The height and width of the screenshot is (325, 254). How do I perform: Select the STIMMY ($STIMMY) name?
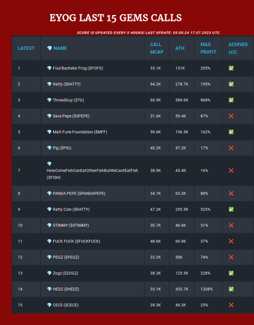(x=71, y=225)
